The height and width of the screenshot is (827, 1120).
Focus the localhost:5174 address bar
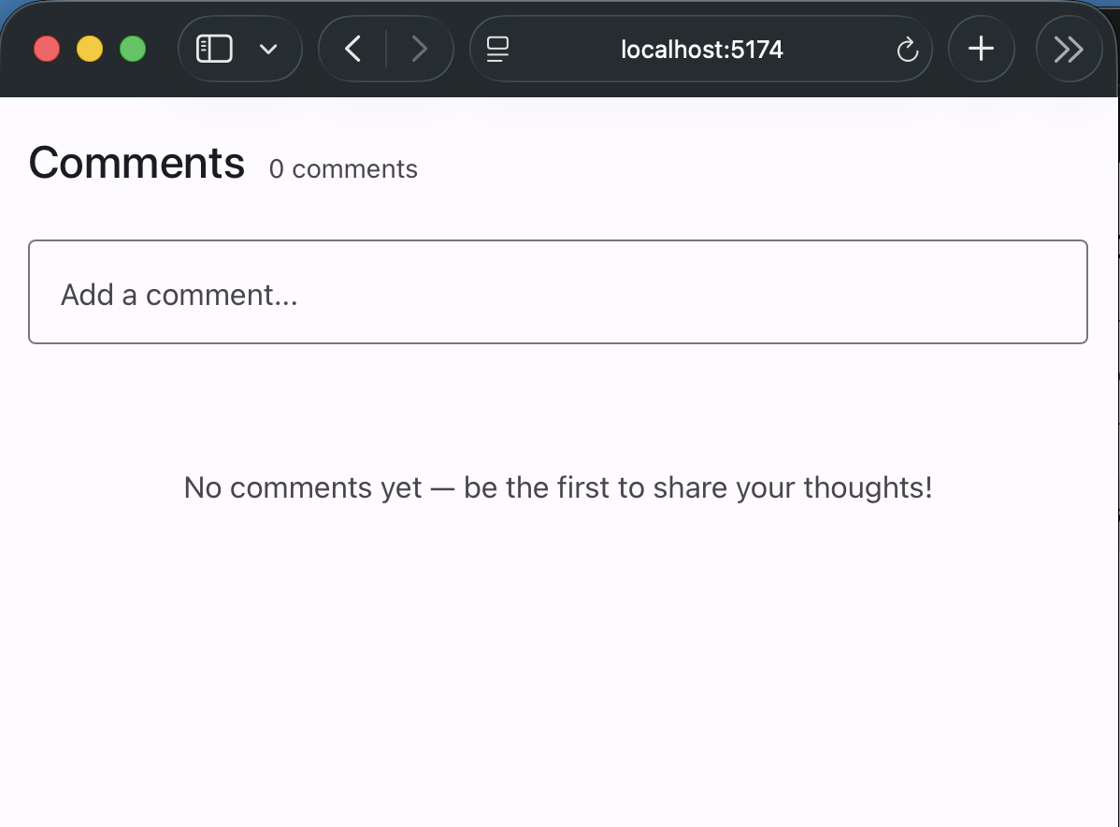(701, 50)
